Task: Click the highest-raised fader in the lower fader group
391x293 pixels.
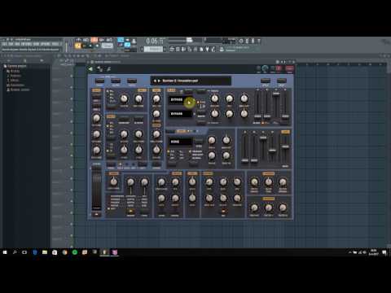Action: pyautogui.click(x=263, y=138)
